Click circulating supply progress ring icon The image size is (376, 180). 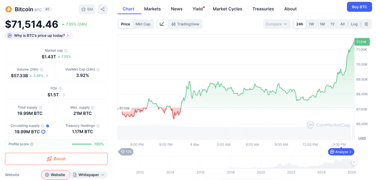click(x=43, y=132)
